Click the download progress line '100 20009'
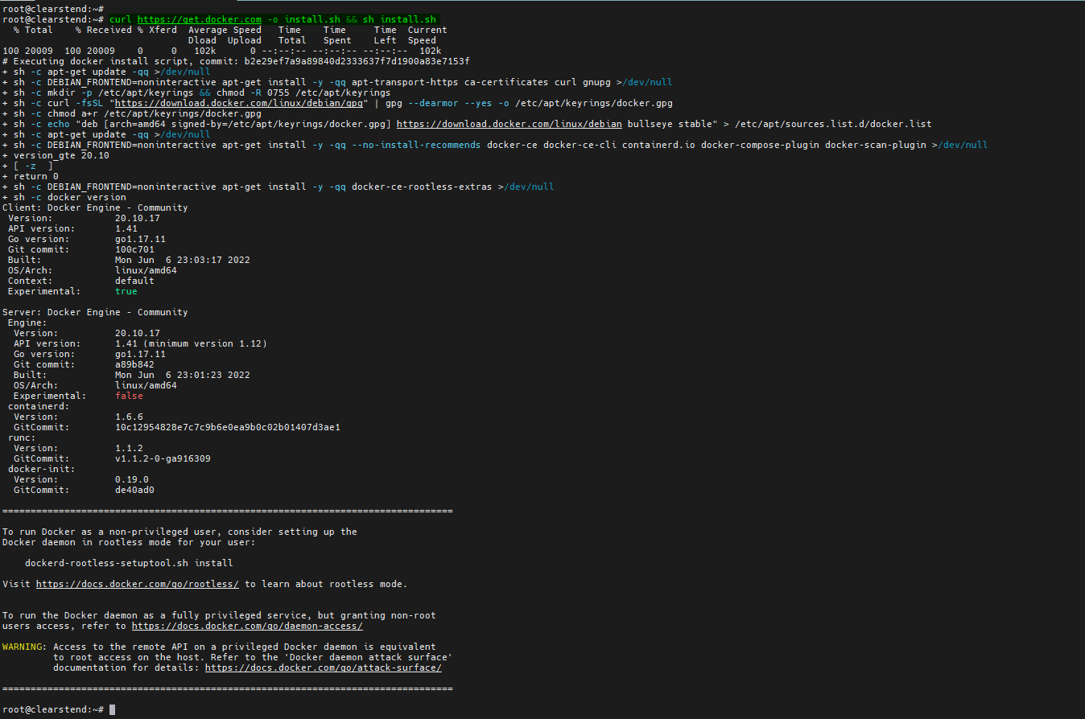The width and height of the screenshot is (1085, 719). click(x=222, y=51)
